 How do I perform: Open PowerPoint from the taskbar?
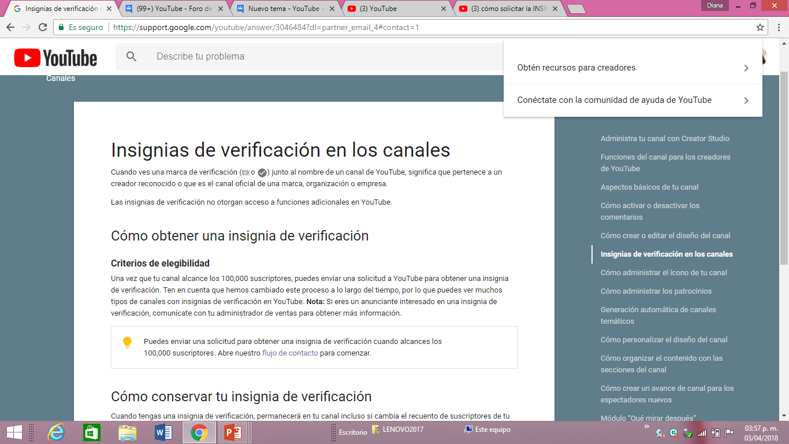pos(233,432)
